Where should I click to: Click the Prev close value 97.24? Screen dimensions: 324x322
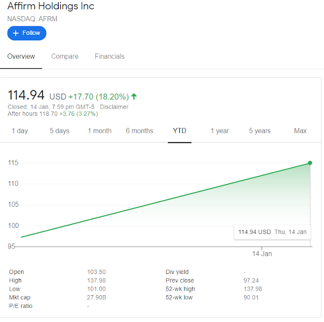pyautogui.click(x=251, y=281)
